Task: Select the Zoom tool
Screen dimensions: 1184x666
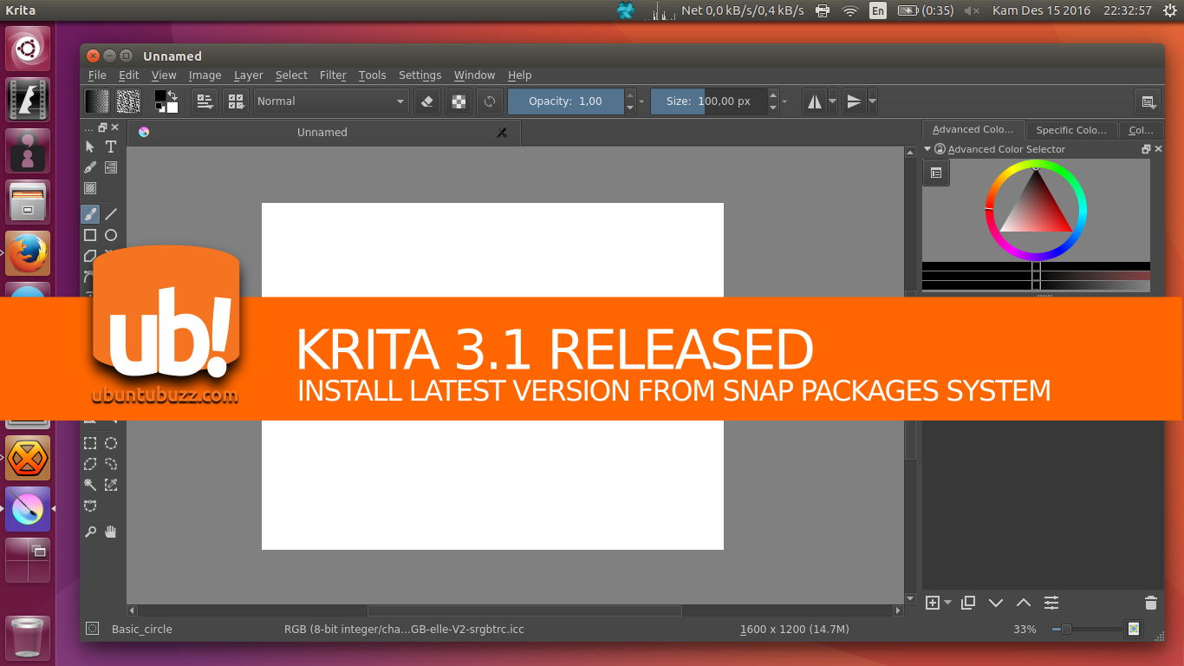Action: pos(90,531)
